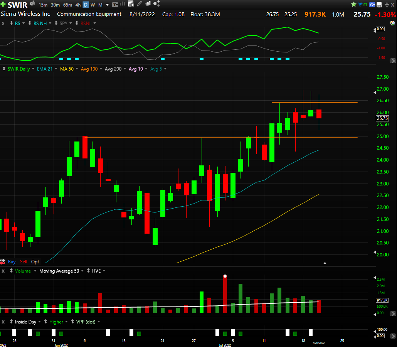The height and width of the screenshot is (347, 397).
Task: Click the reorder arrows beside Inside Day
Action: (x=12, y=322)
